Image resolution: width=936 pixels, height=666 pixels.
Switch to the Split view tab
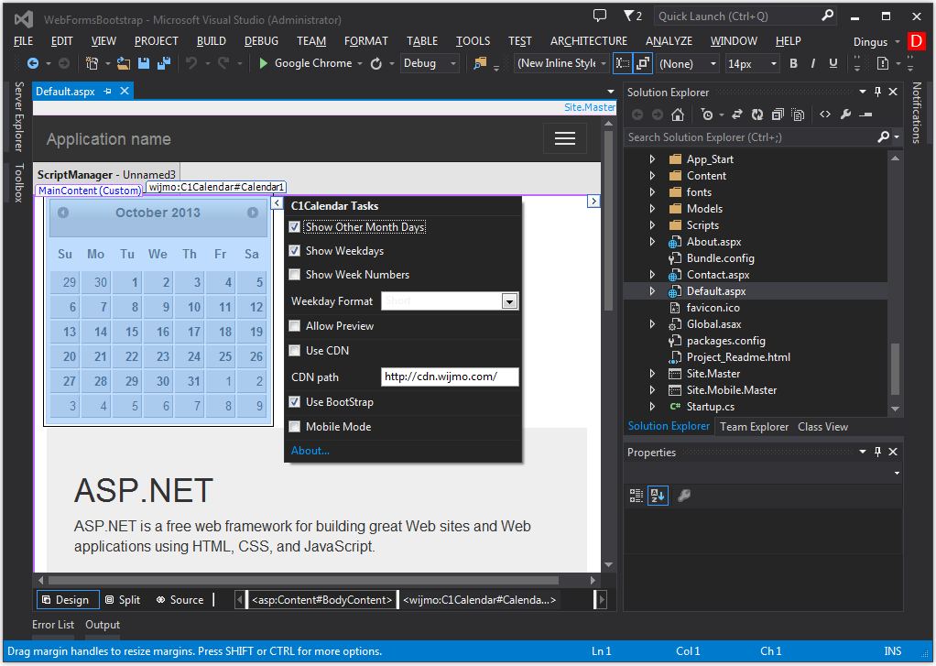123,600
